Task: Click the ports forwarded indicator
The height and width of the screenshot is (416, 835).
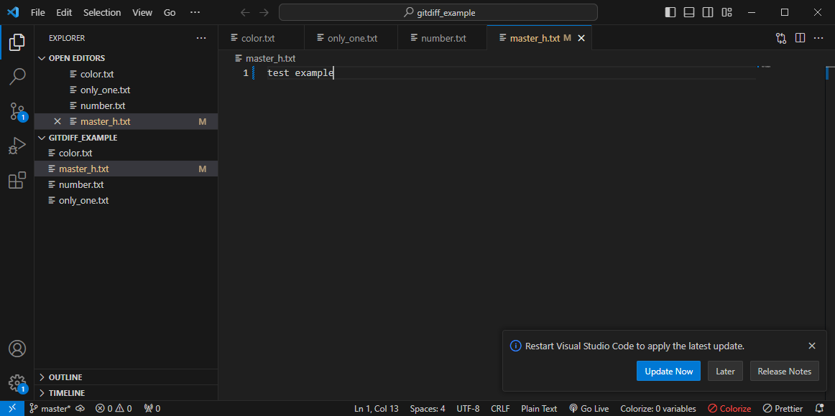Action: (x=152, y=409)
